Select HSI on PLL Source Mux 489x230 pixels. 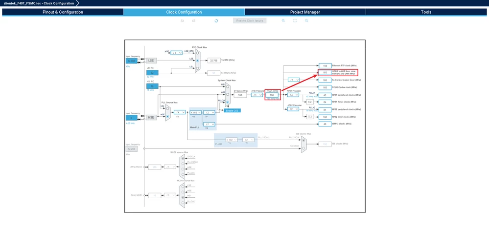click(x=167, y=108)
